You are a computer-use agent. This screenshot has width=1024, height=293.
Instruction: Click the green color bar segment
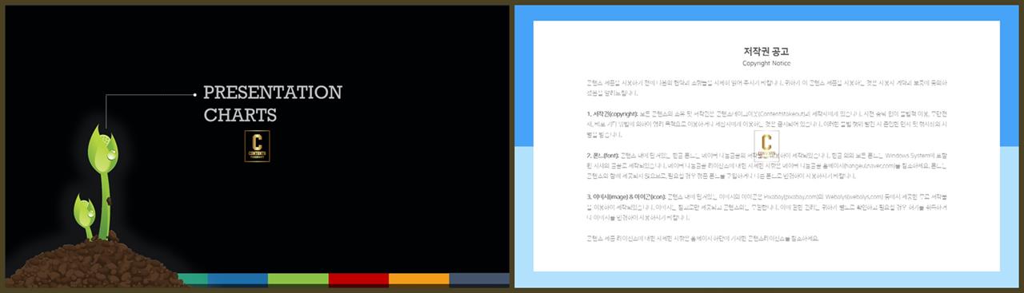298,279
